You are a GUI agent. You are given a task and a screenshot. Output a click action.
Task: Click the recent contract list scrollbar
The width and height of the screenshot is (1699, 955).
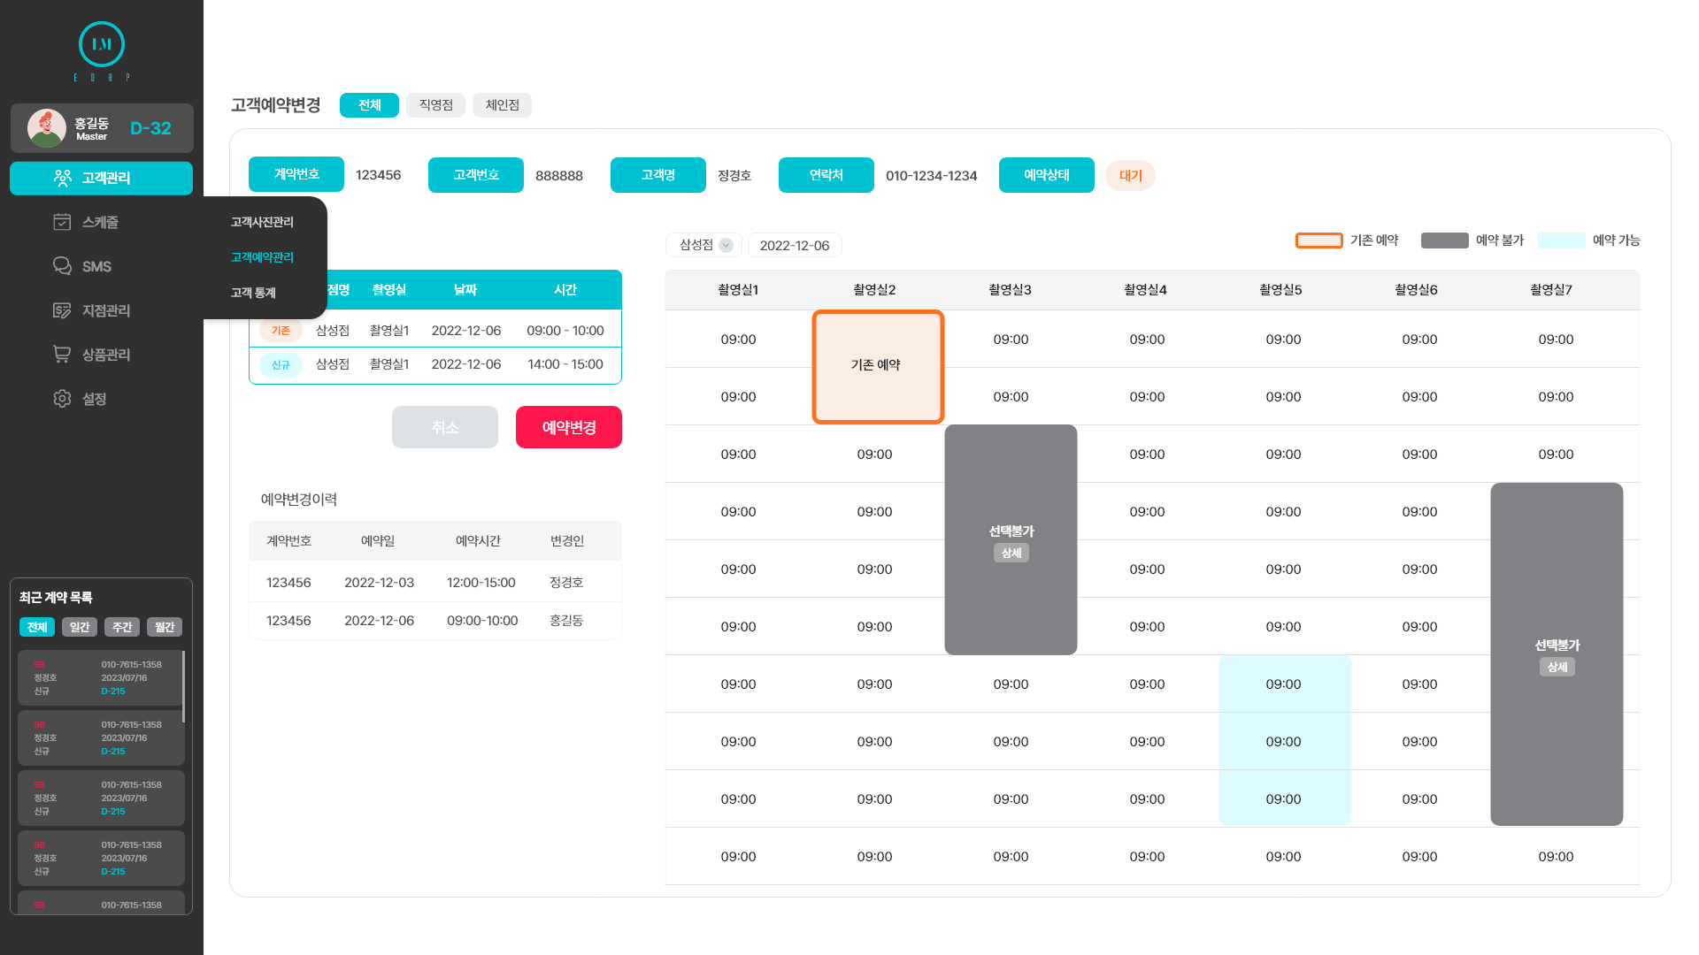pyautogui.click(x=183, y=687)
